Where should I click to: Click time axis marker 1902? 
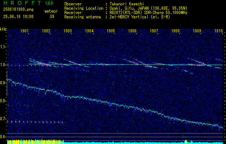pyautogui.click(x=46, y=31)
